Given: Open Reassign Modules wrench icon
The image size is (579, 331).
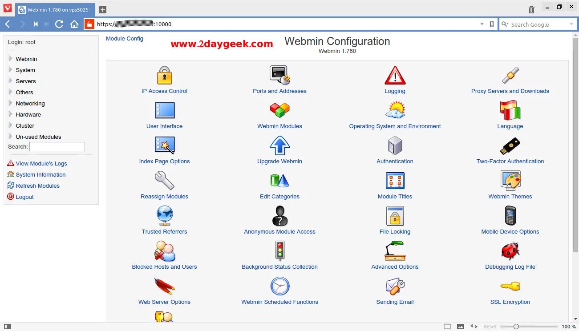Looking at the screenshot, I should click(164, 181).
